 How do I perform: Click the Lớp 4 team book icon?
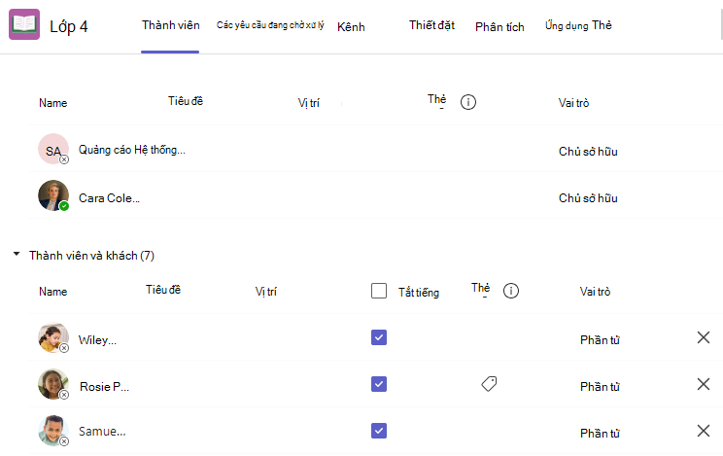24,24
